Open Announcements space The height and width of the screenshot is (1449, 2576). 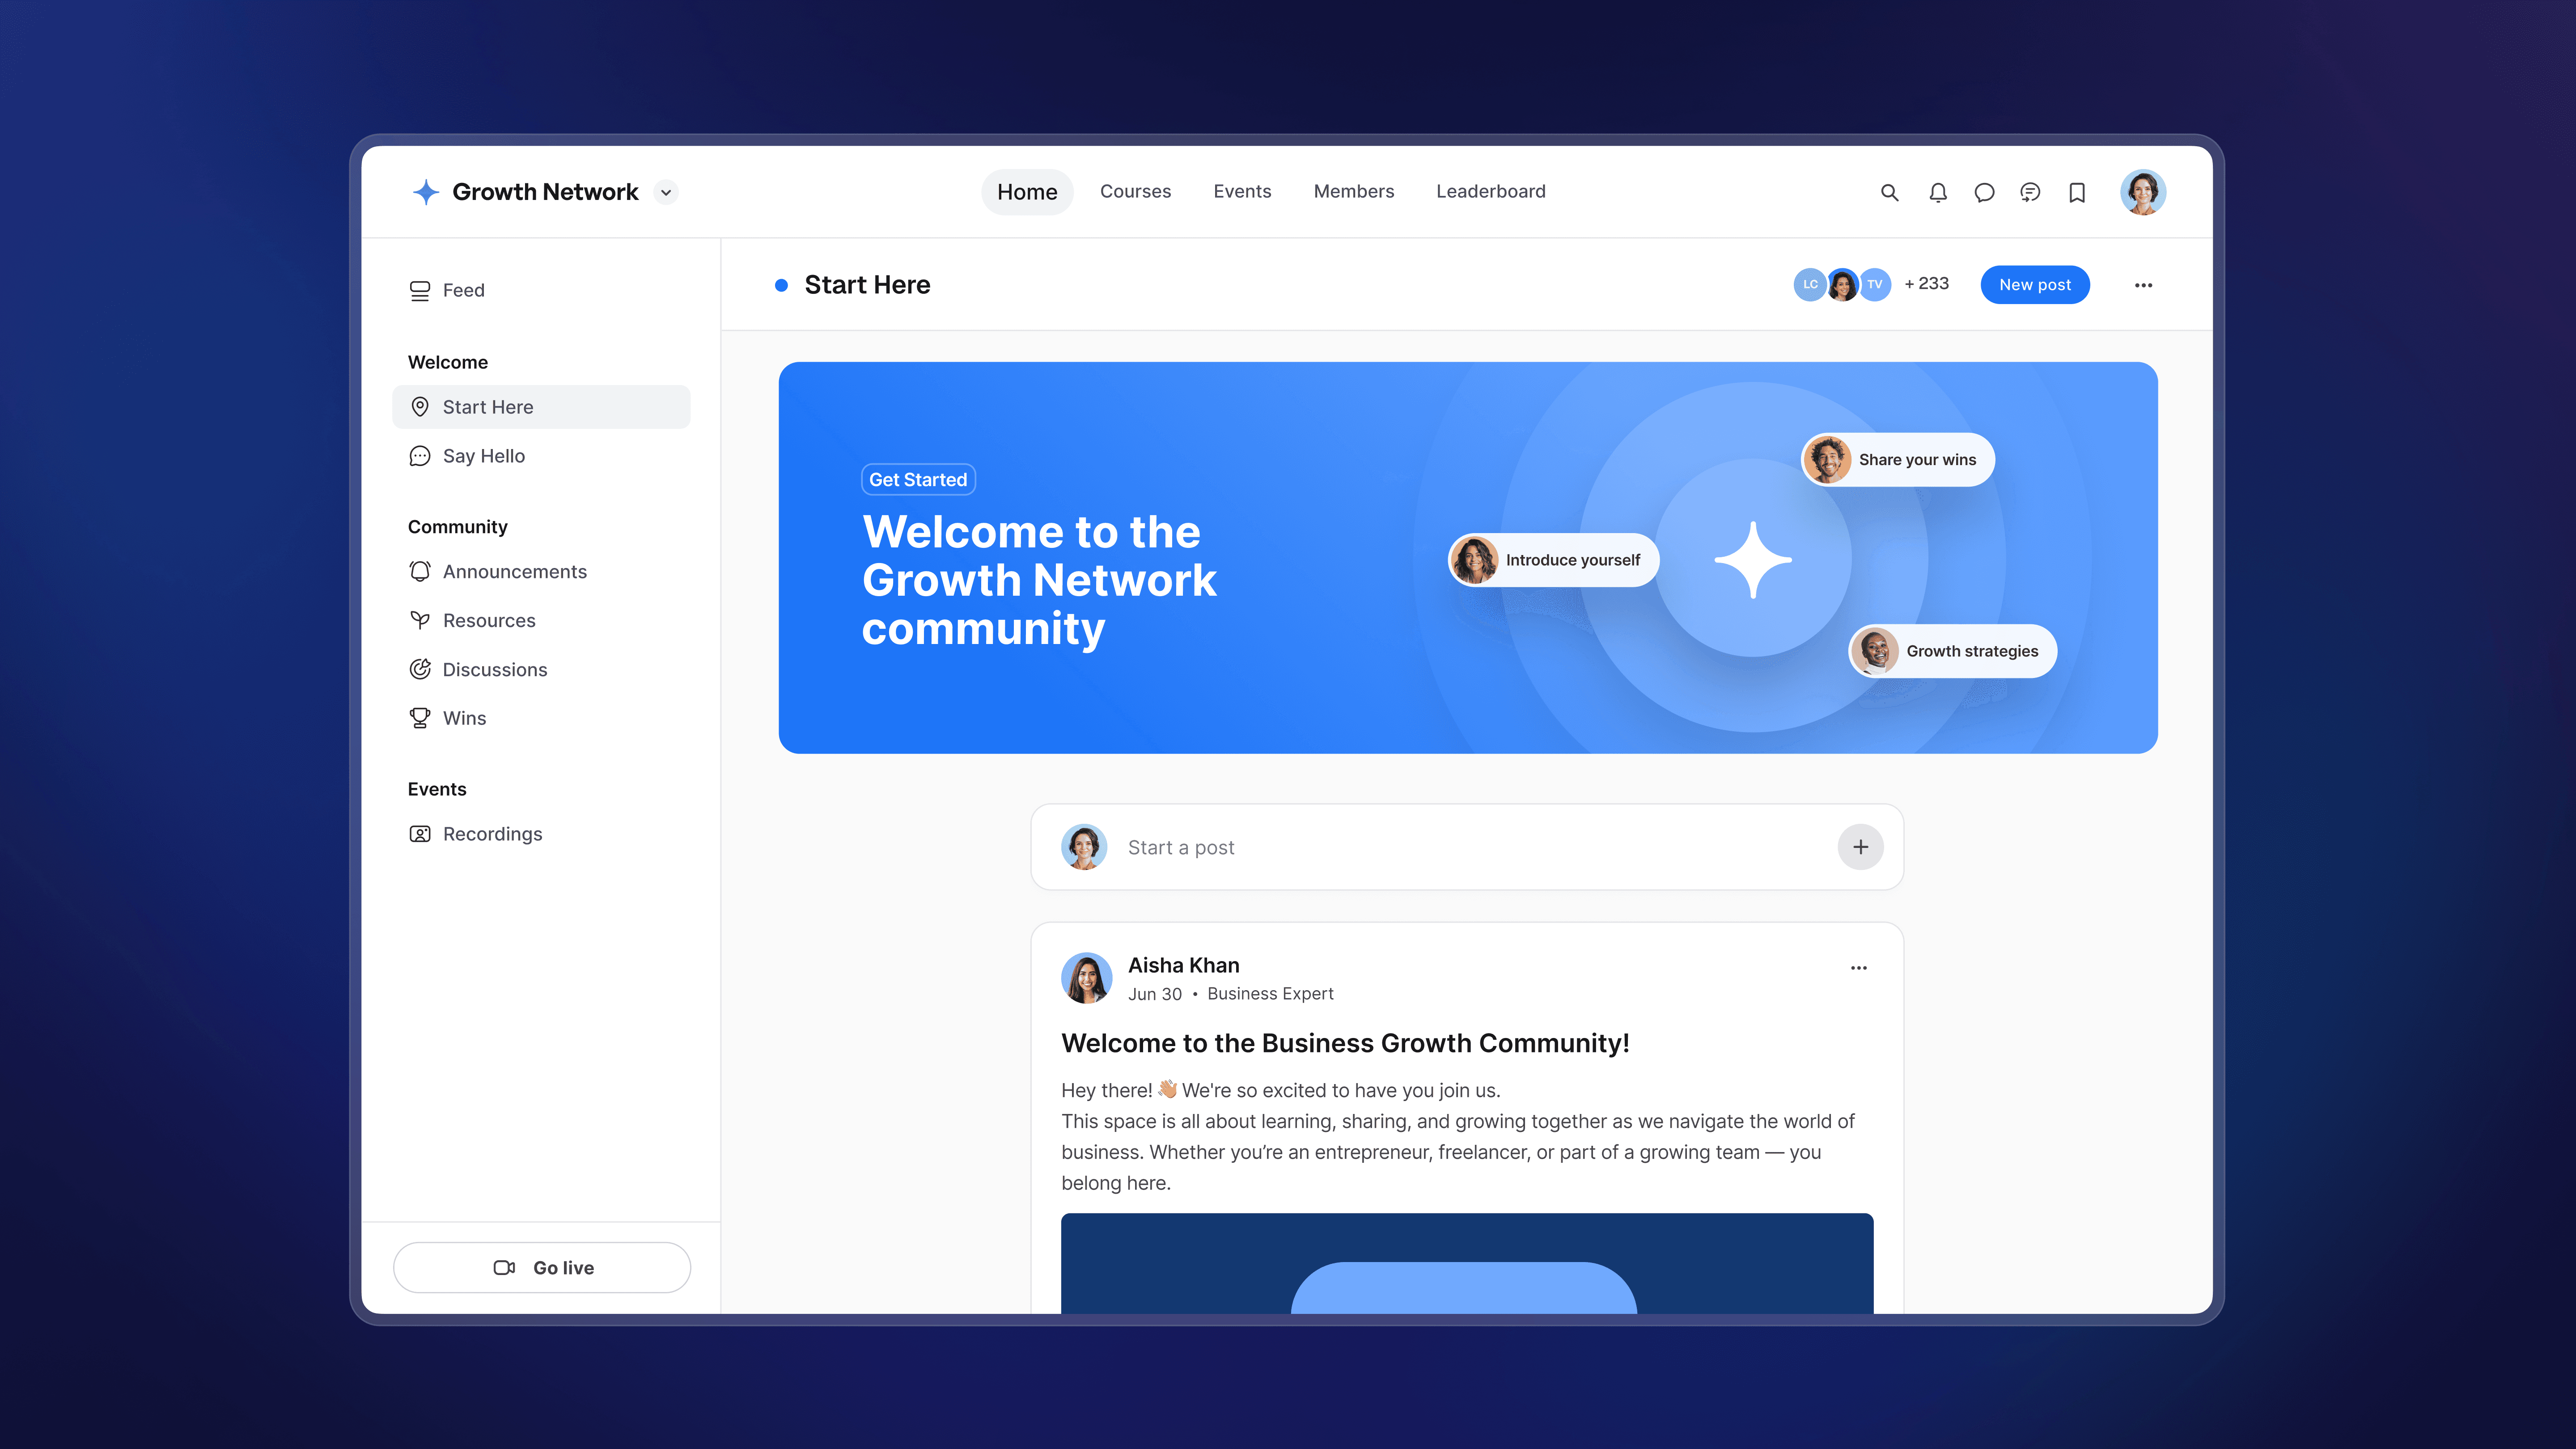pyautogui.click(x=541, y=571)
